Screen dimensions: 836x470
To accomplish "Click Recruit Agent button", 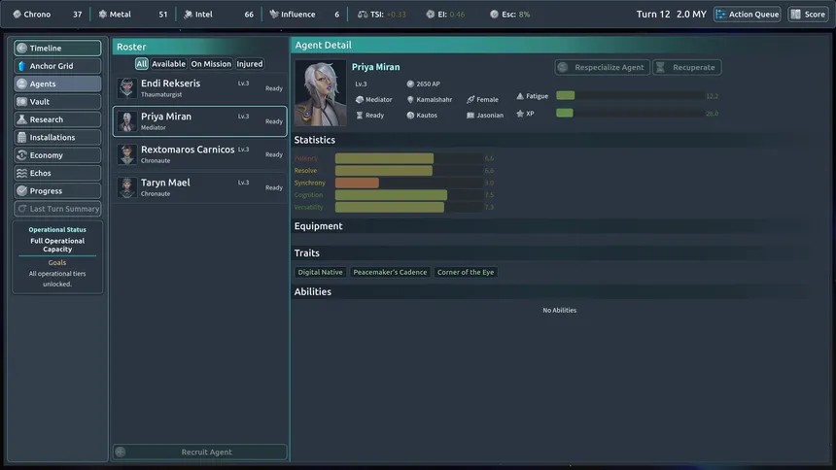I will [200, 452].
